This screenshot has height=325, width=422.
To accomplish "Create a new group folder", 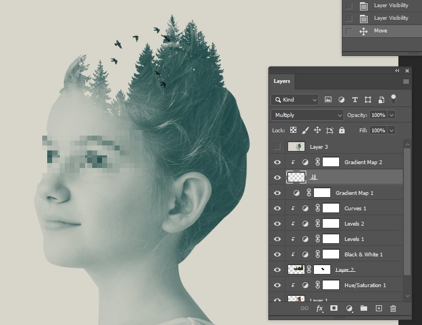I will (x=364, y=308).
